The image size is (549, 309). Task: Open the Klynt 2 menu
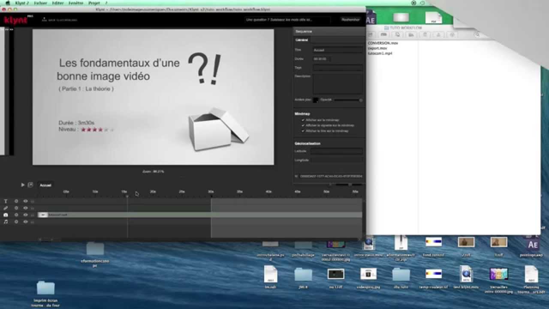point(21,3)
